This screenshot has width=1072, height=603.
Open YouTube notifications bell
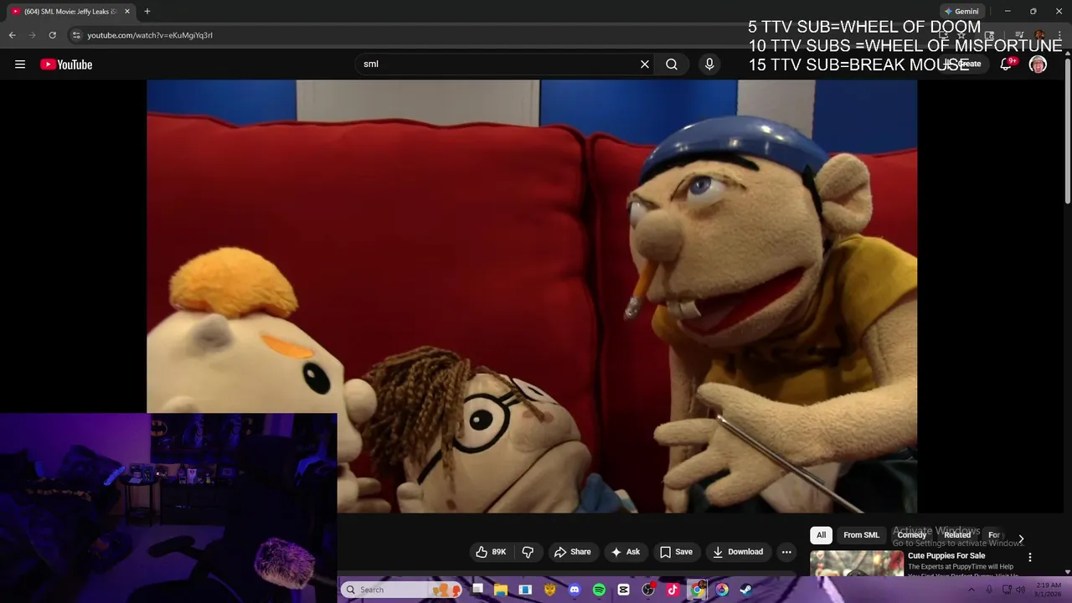coord(1006,64)
